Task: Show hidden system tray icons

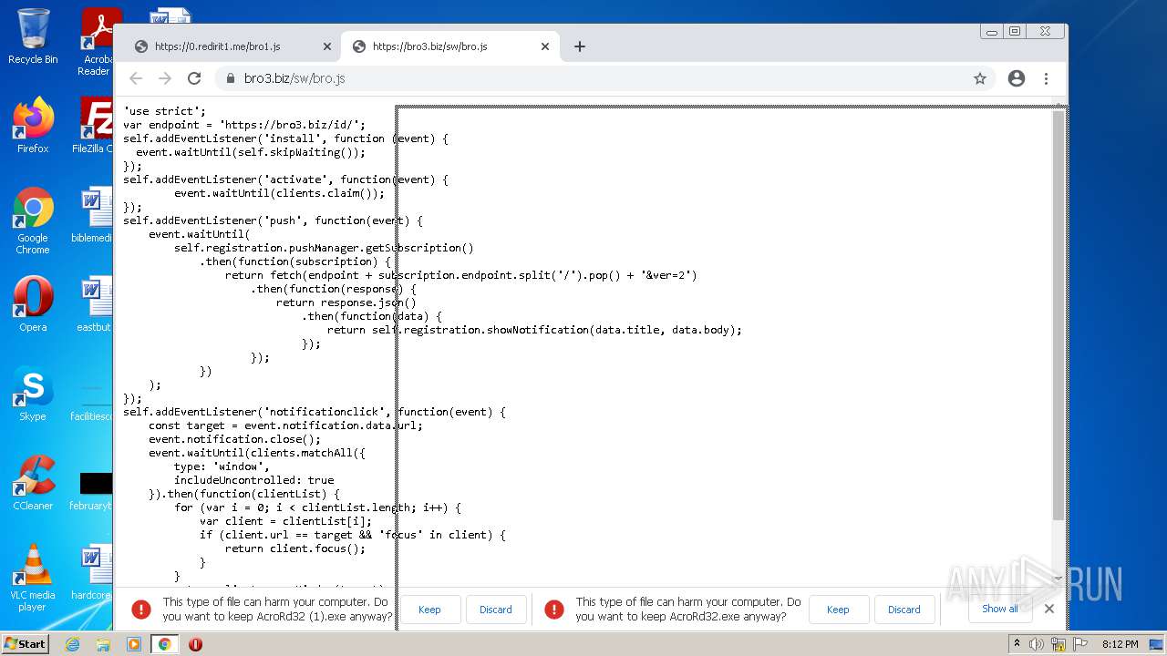Action: click(x=1017, y=644)
